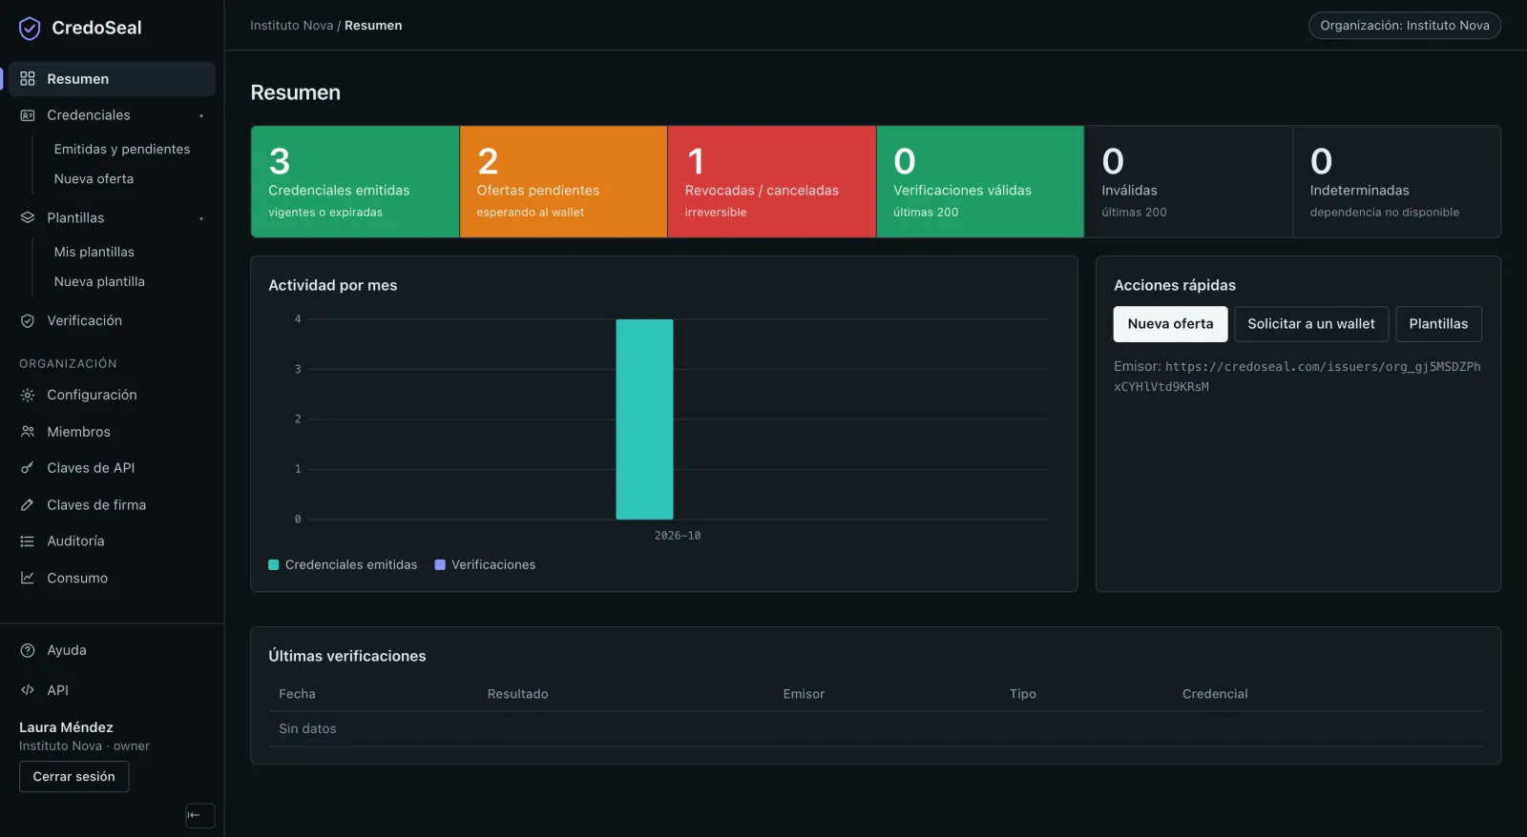Select Nueva plantilla in sidebar
1527x837 pixels.
(99, 282)
